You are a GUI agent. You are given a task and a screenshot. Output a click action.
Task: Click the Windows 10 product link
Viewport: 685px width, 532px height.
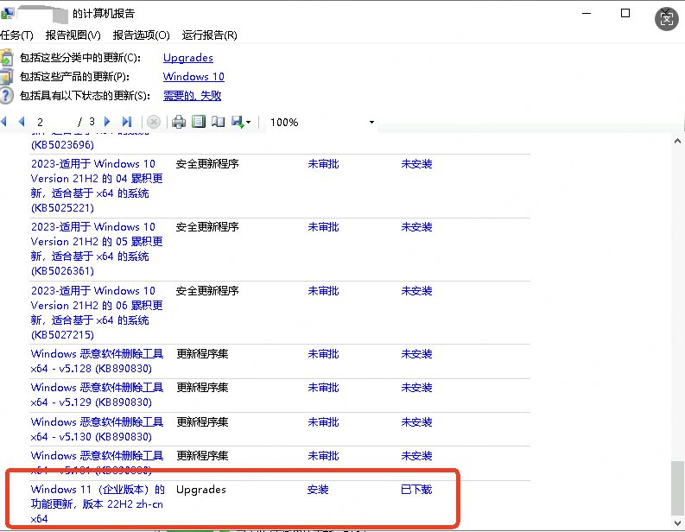click(x=193, y=77)
